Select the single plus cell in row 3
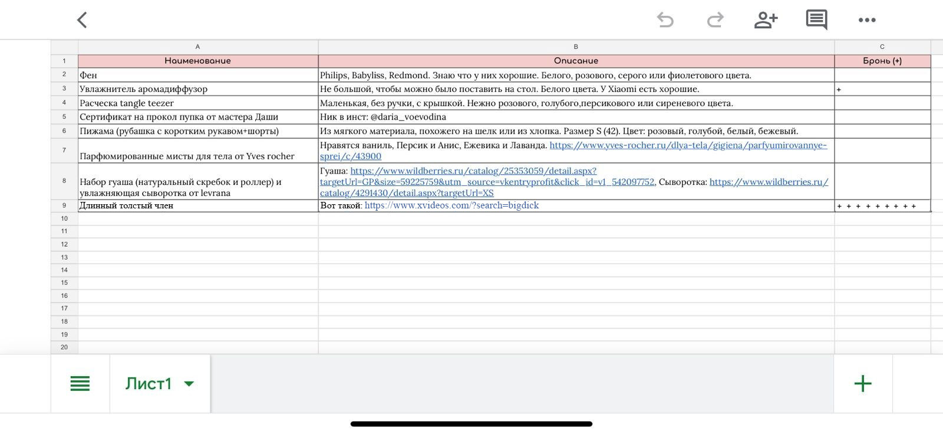The image size is (943, 435). (882, 89)
